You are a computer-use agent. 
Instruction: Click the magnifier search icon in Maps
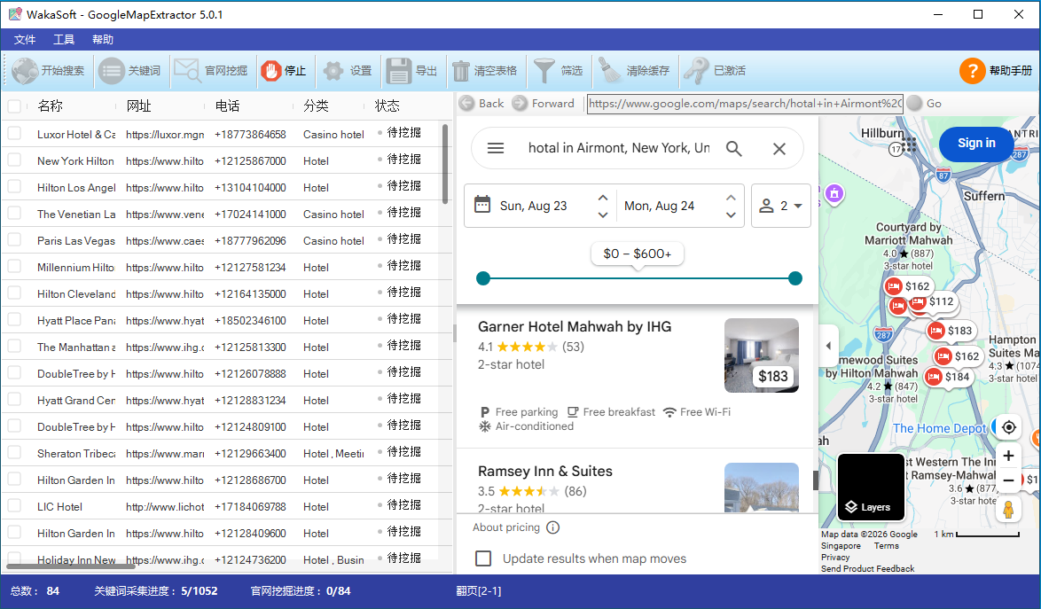point(733,148)
